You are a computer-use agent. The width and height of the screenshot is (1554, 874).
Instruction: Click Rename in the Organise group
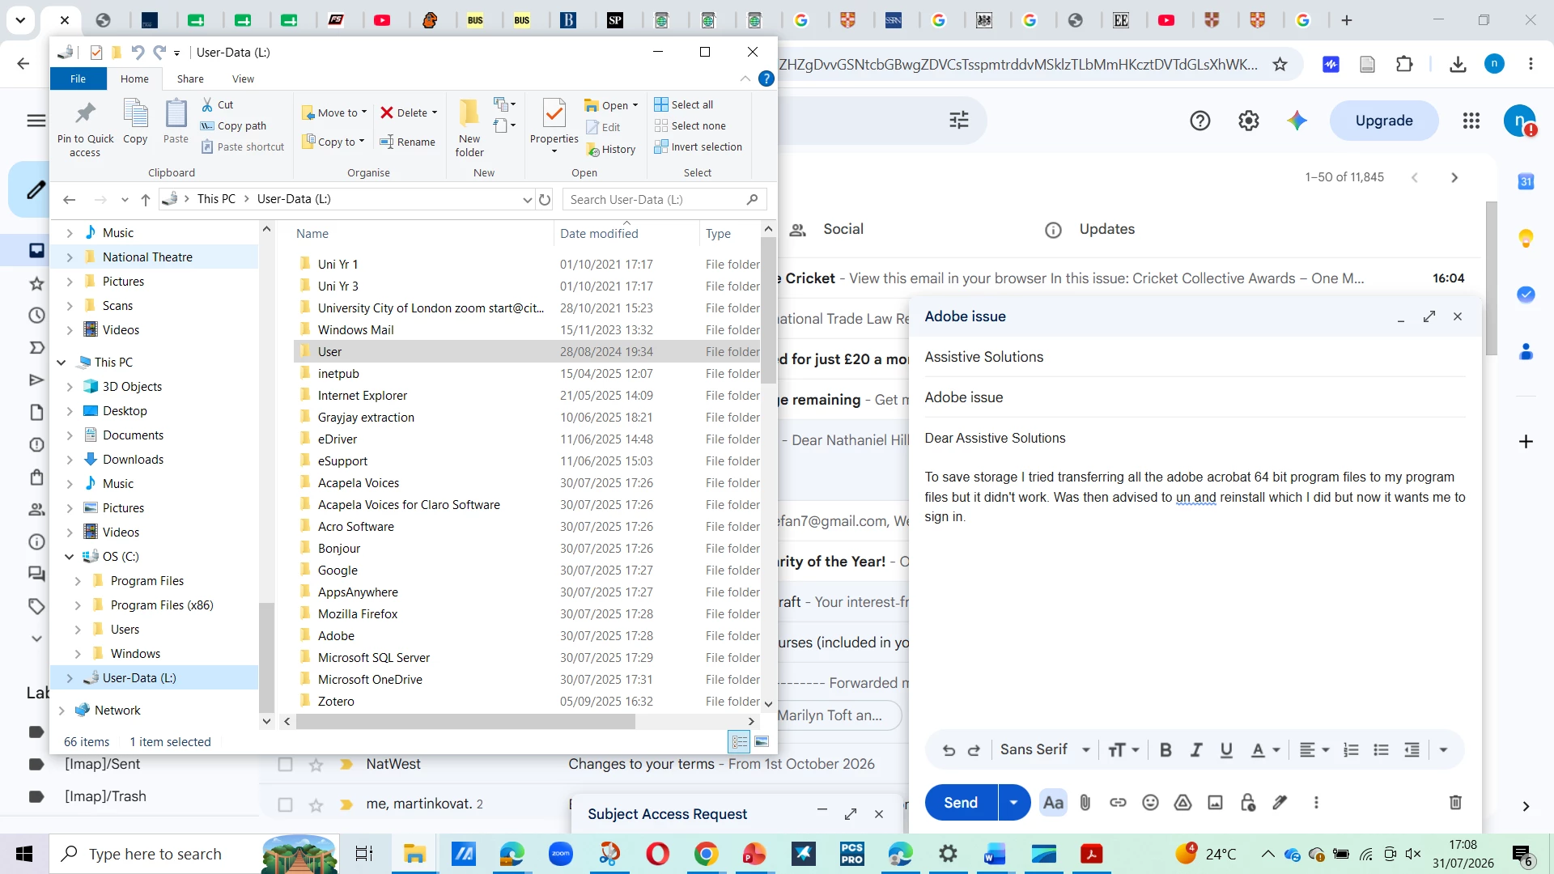408,142
